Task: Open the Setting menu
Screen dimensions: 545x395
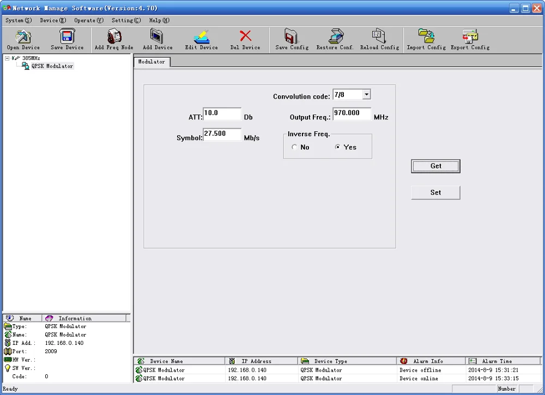Action: point(126,21)
